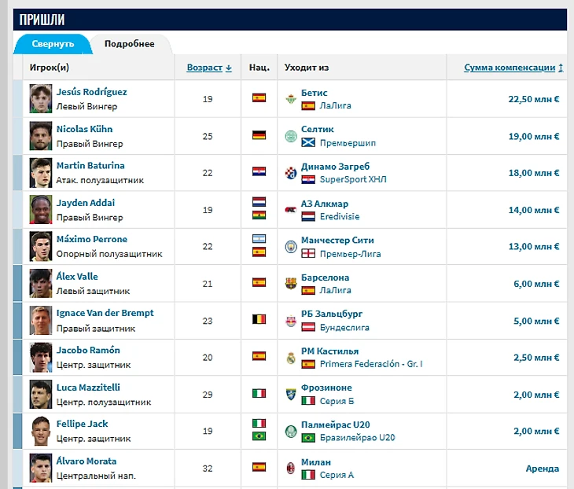This screenshot has width=574, height=489.
Task: Click the Spanish flag in Álvaro Morata nationality cell
Action: point(259,467)
